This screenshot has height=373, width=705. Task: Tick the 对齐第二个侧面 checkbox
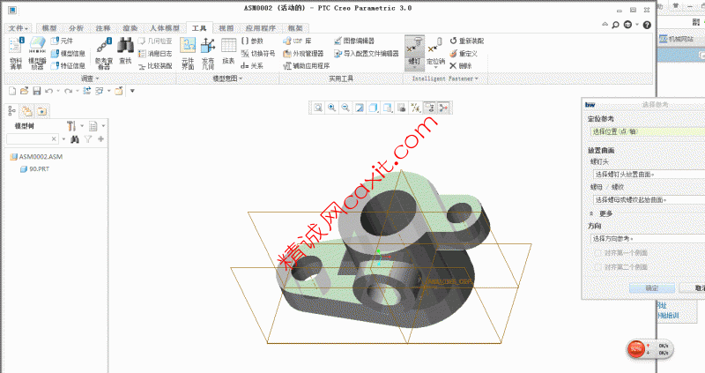pos(598,267)
